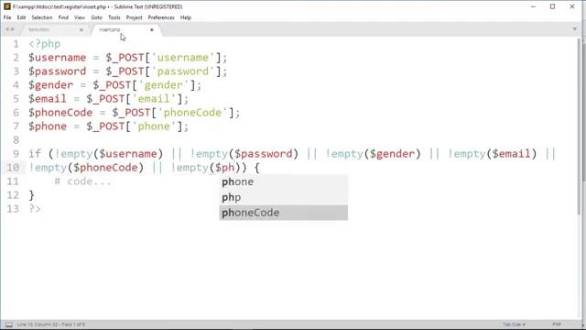586x330 pixels.
Task: Click the tab scroll left arrow
Action: 6,29
